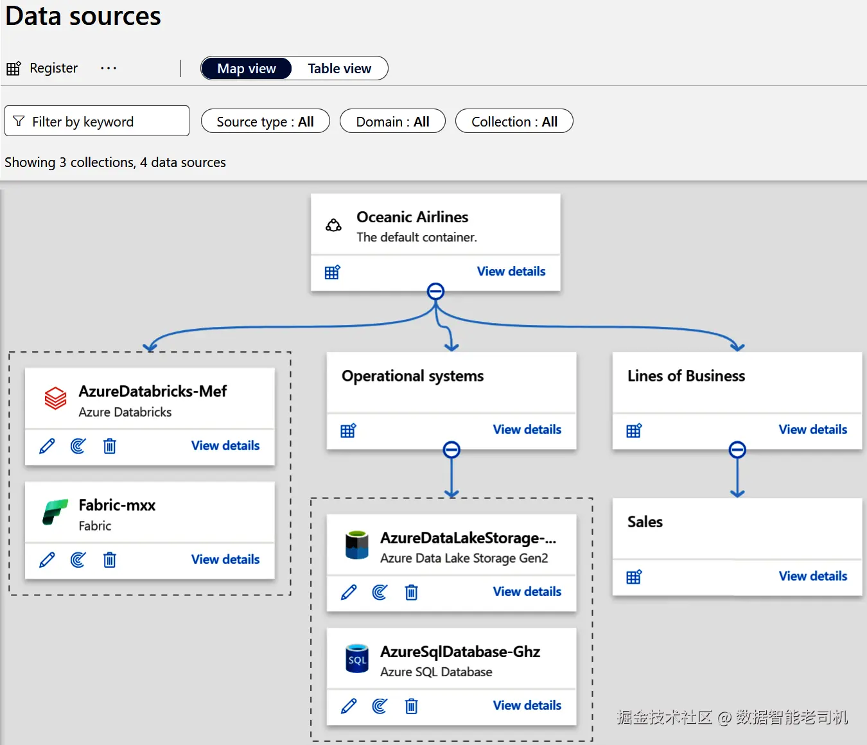867x745 pixels.
Task: Open the more options ellipsis menu
Action: coord(109,68)
